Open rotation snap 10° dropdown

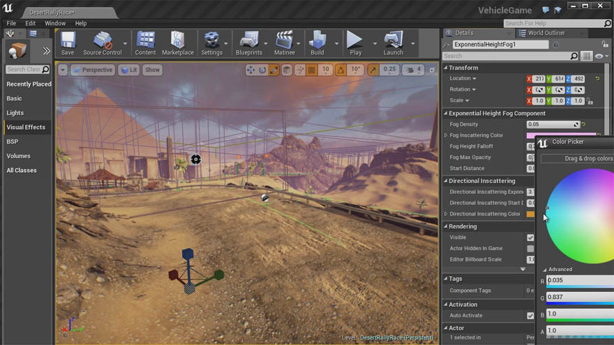pos(355,70)
